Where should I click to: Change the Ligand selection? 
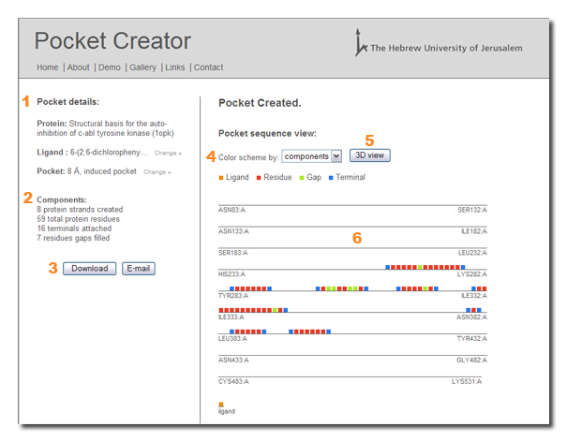point(168,154)
